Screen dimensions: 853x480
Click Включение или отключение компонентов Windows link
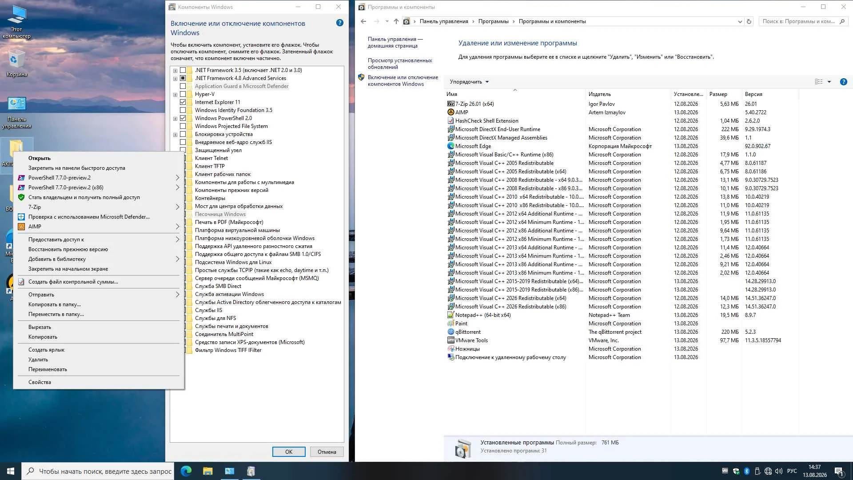coord(403,80)
